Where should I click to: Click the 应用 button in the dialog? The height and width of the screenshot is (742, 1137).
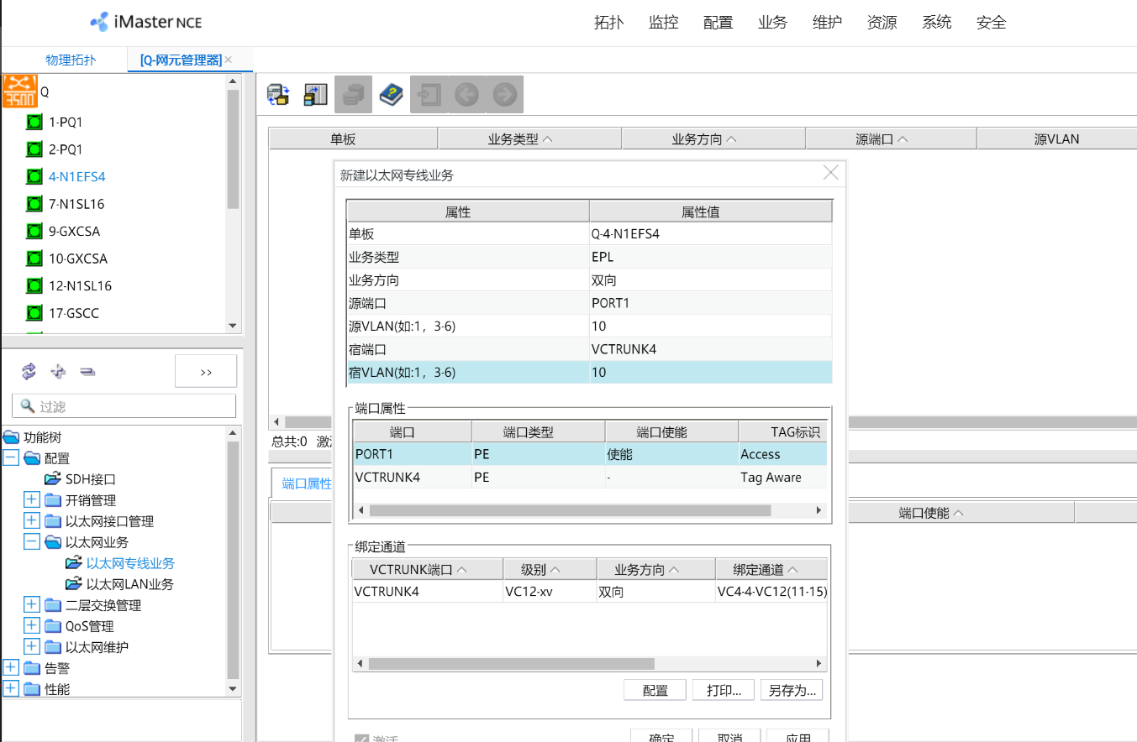[x=797, y=737]
